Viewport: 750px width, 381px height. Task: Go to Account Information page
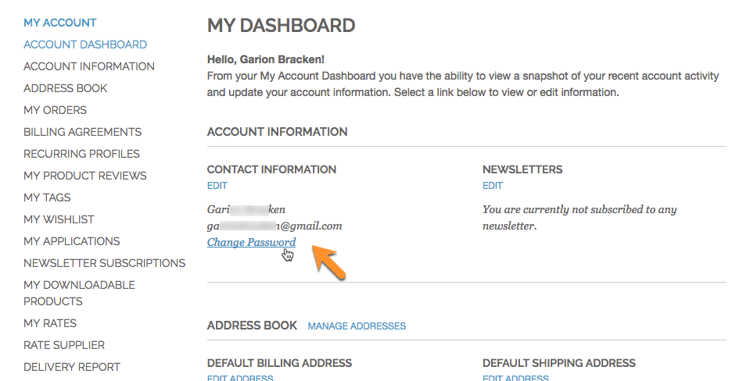(x=89, y=66)
